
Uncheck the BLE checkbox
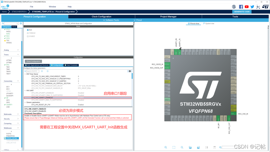[28, 30]
